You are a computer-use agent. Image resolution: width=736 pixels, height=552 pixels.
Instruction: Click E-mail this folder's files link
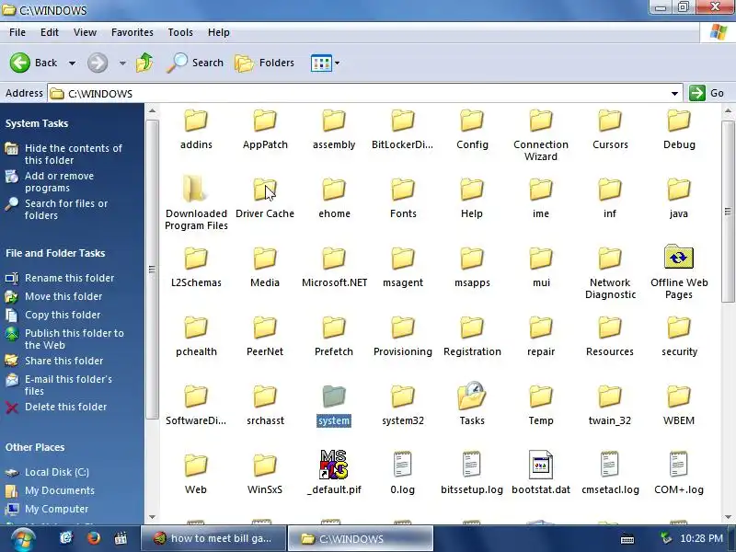point(68,385)
